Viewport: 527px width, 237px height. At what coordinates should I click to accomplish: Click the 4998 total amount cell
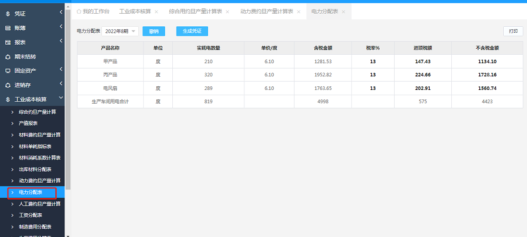[x=323, y=101]
